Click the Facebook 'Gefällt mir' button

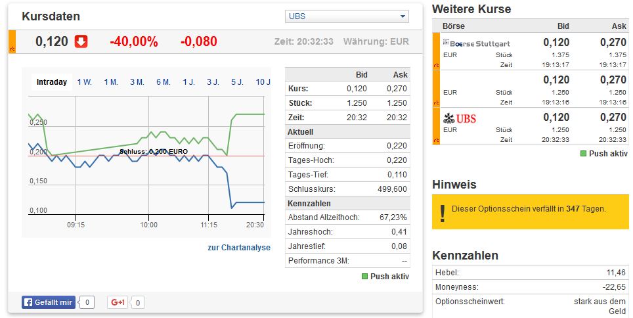(49, 302)
